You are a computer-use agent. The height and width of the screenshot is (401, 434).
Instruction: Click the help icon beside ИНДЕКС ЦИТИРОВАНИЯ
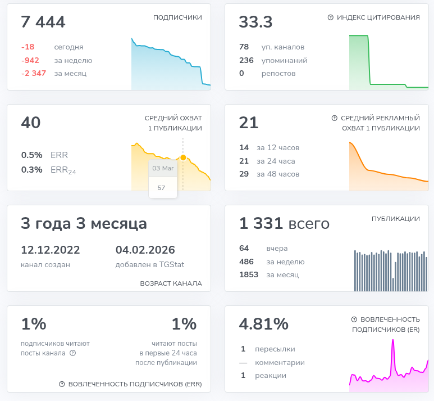pos(331,17)
